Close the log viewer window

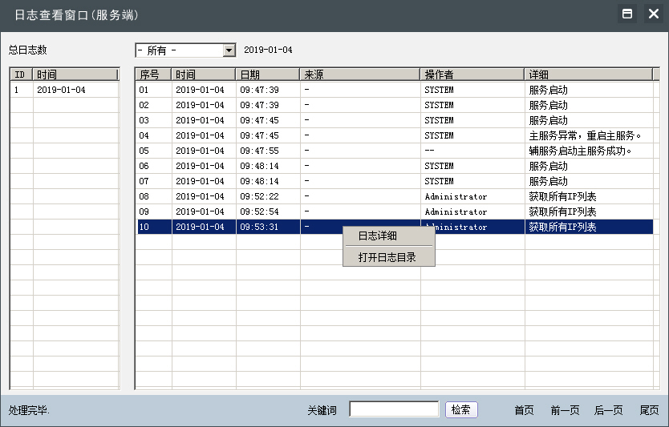pos(653,14)
